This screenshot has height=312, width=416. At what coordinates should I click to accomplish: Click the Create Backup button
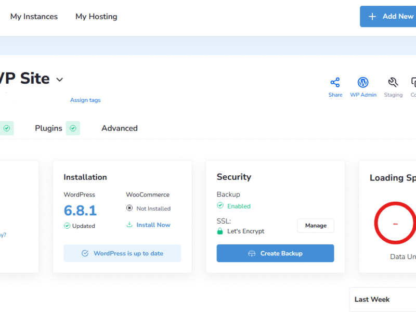point(275,253)
